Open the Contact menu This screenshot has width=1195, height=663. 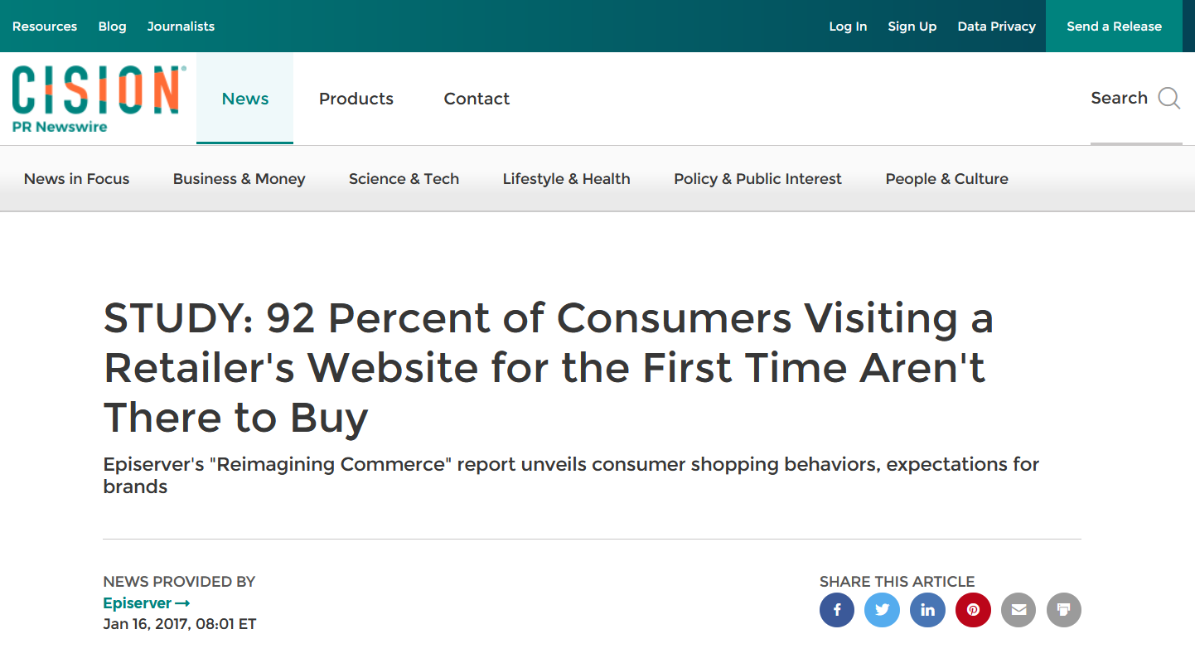[x=477, y=99]
